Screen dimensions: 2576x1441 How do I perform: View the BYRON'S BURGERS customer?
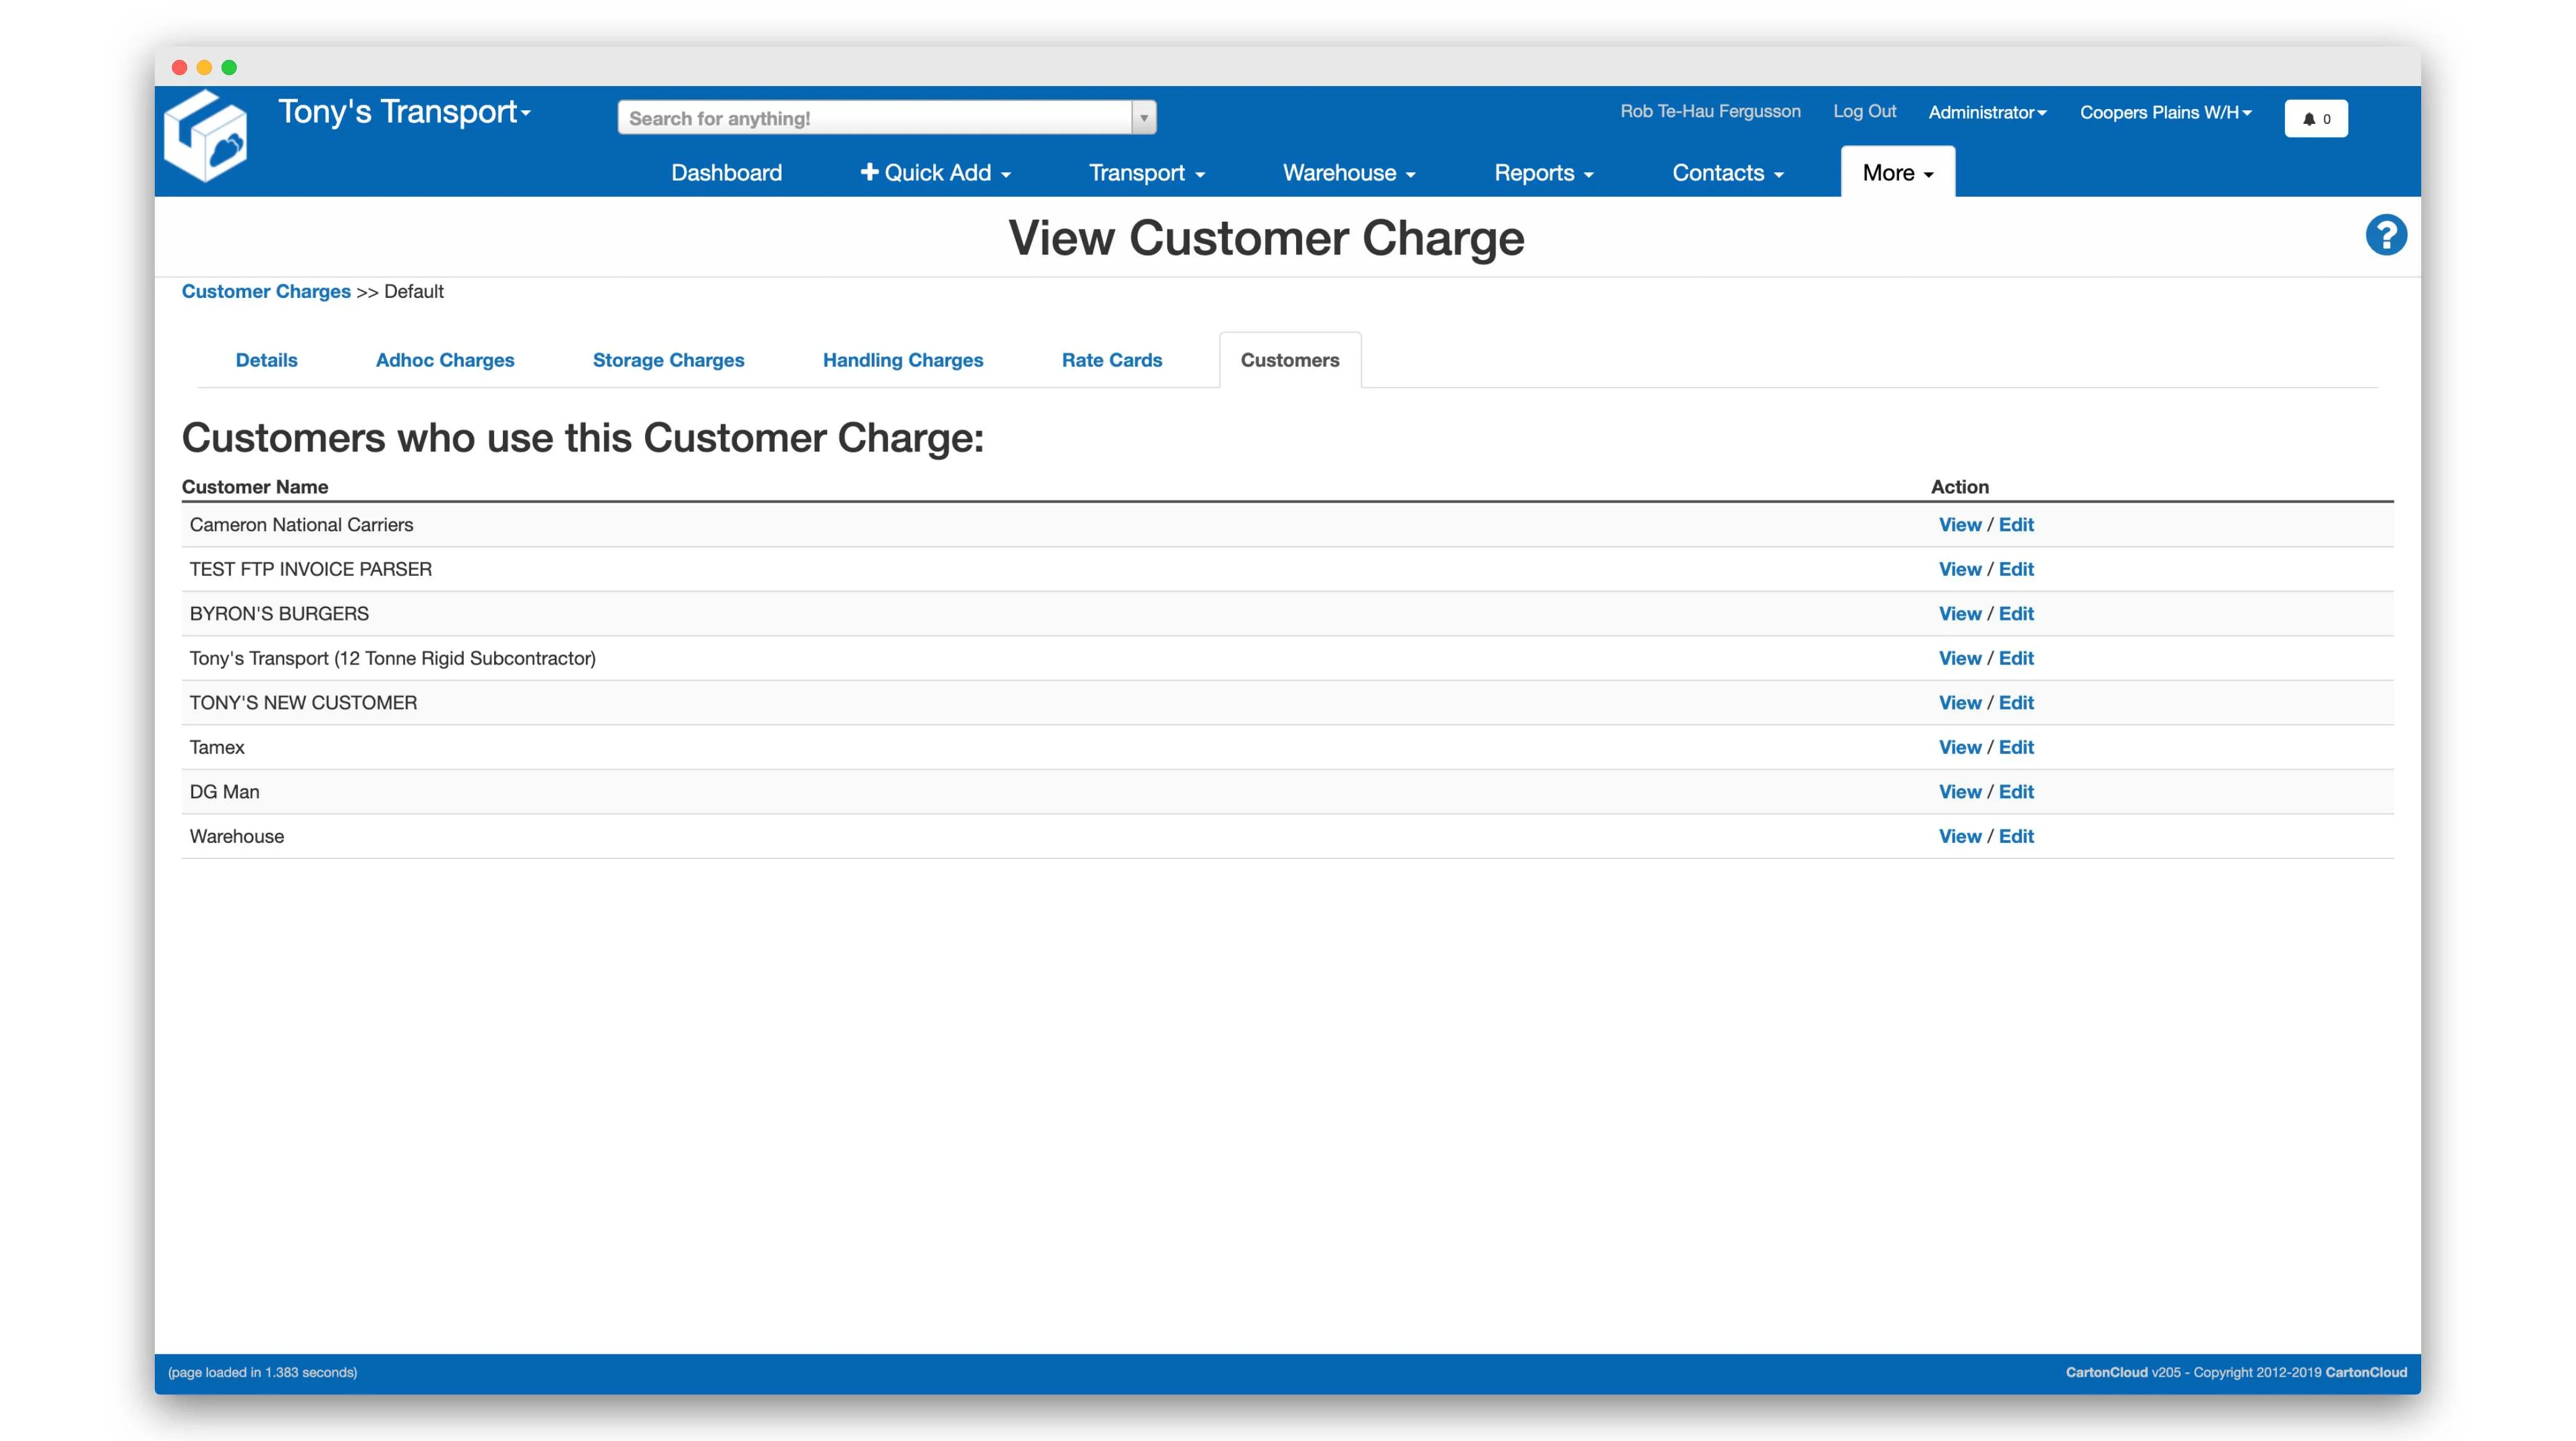(1959, 613)
